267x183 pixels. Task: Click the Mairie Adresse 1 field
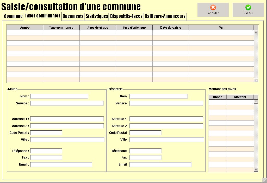67,119
